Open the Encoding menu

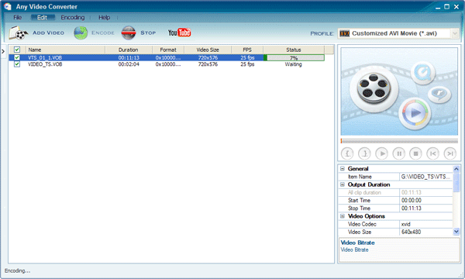pyautogui.click(x=73, y=18)
